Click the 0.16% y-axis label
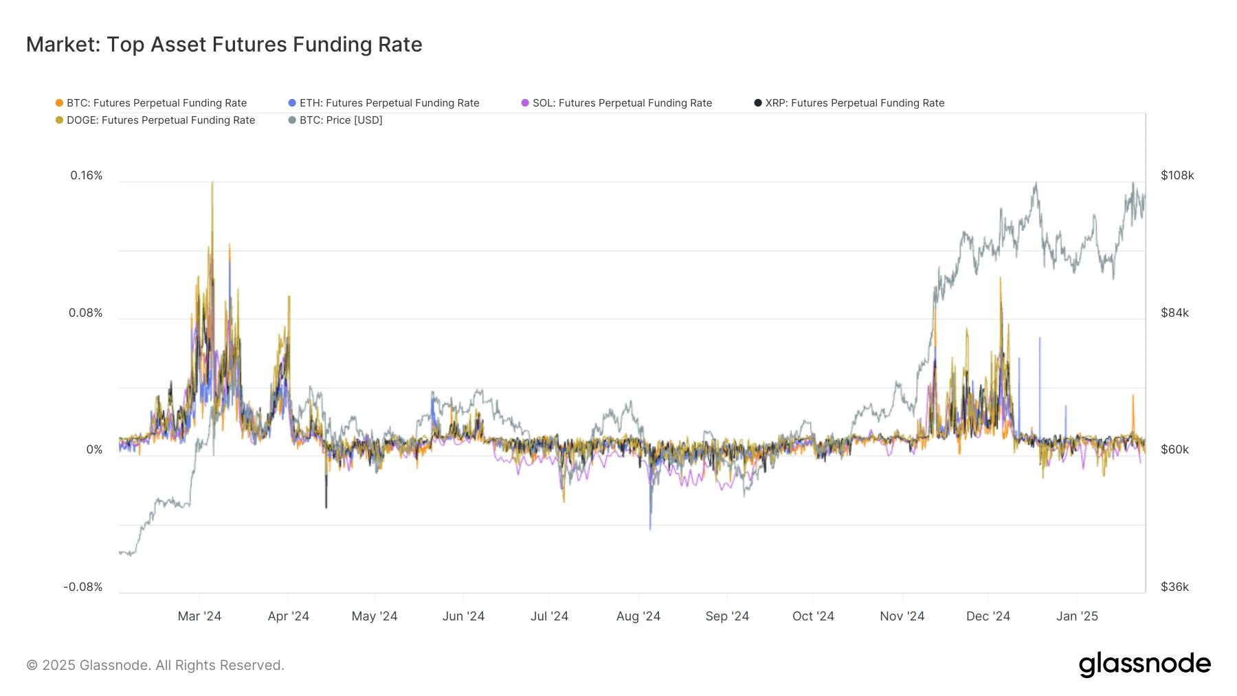This screenshot has width=1237, height=696. click(x=87, y=176)
